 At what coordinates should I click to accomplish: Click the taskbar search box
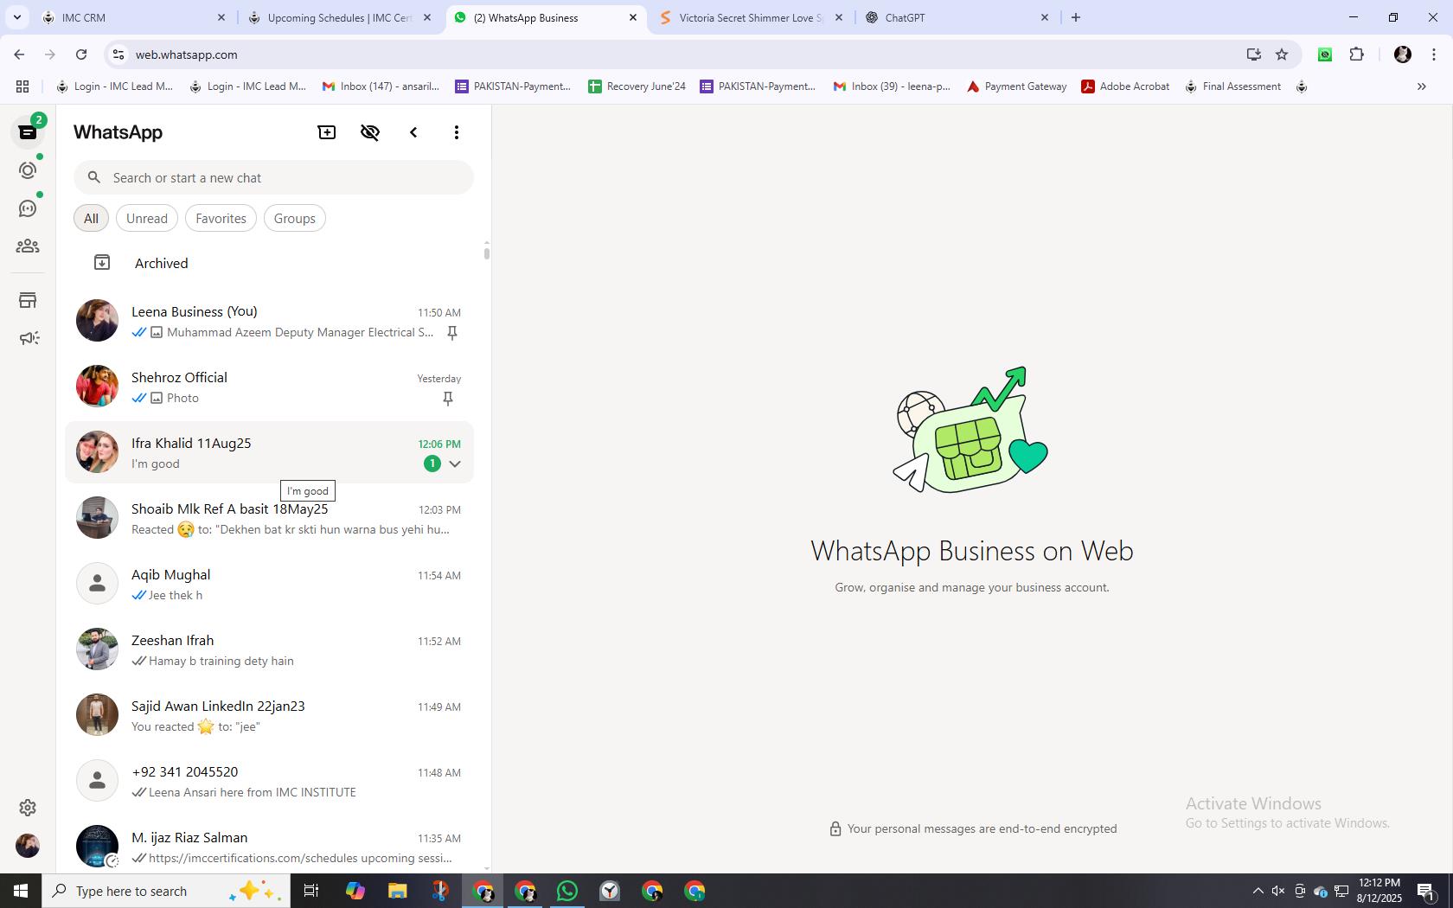click(166, 891)
